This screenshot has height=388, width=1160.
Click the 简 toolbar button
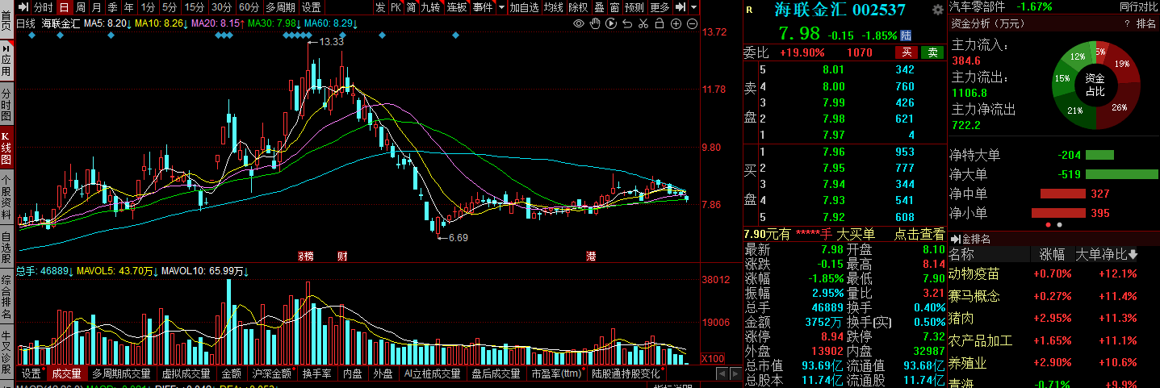[412, 7]
